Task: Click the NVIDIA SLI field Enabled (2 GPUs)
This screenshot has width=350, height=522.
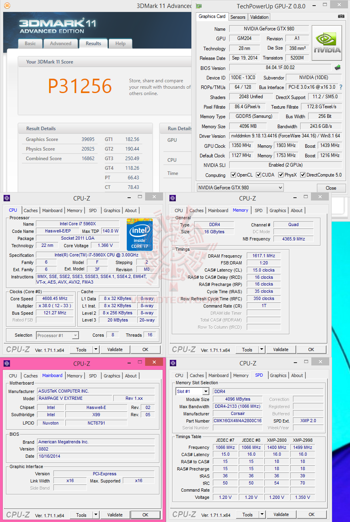Action: click(x=286, y=165)
